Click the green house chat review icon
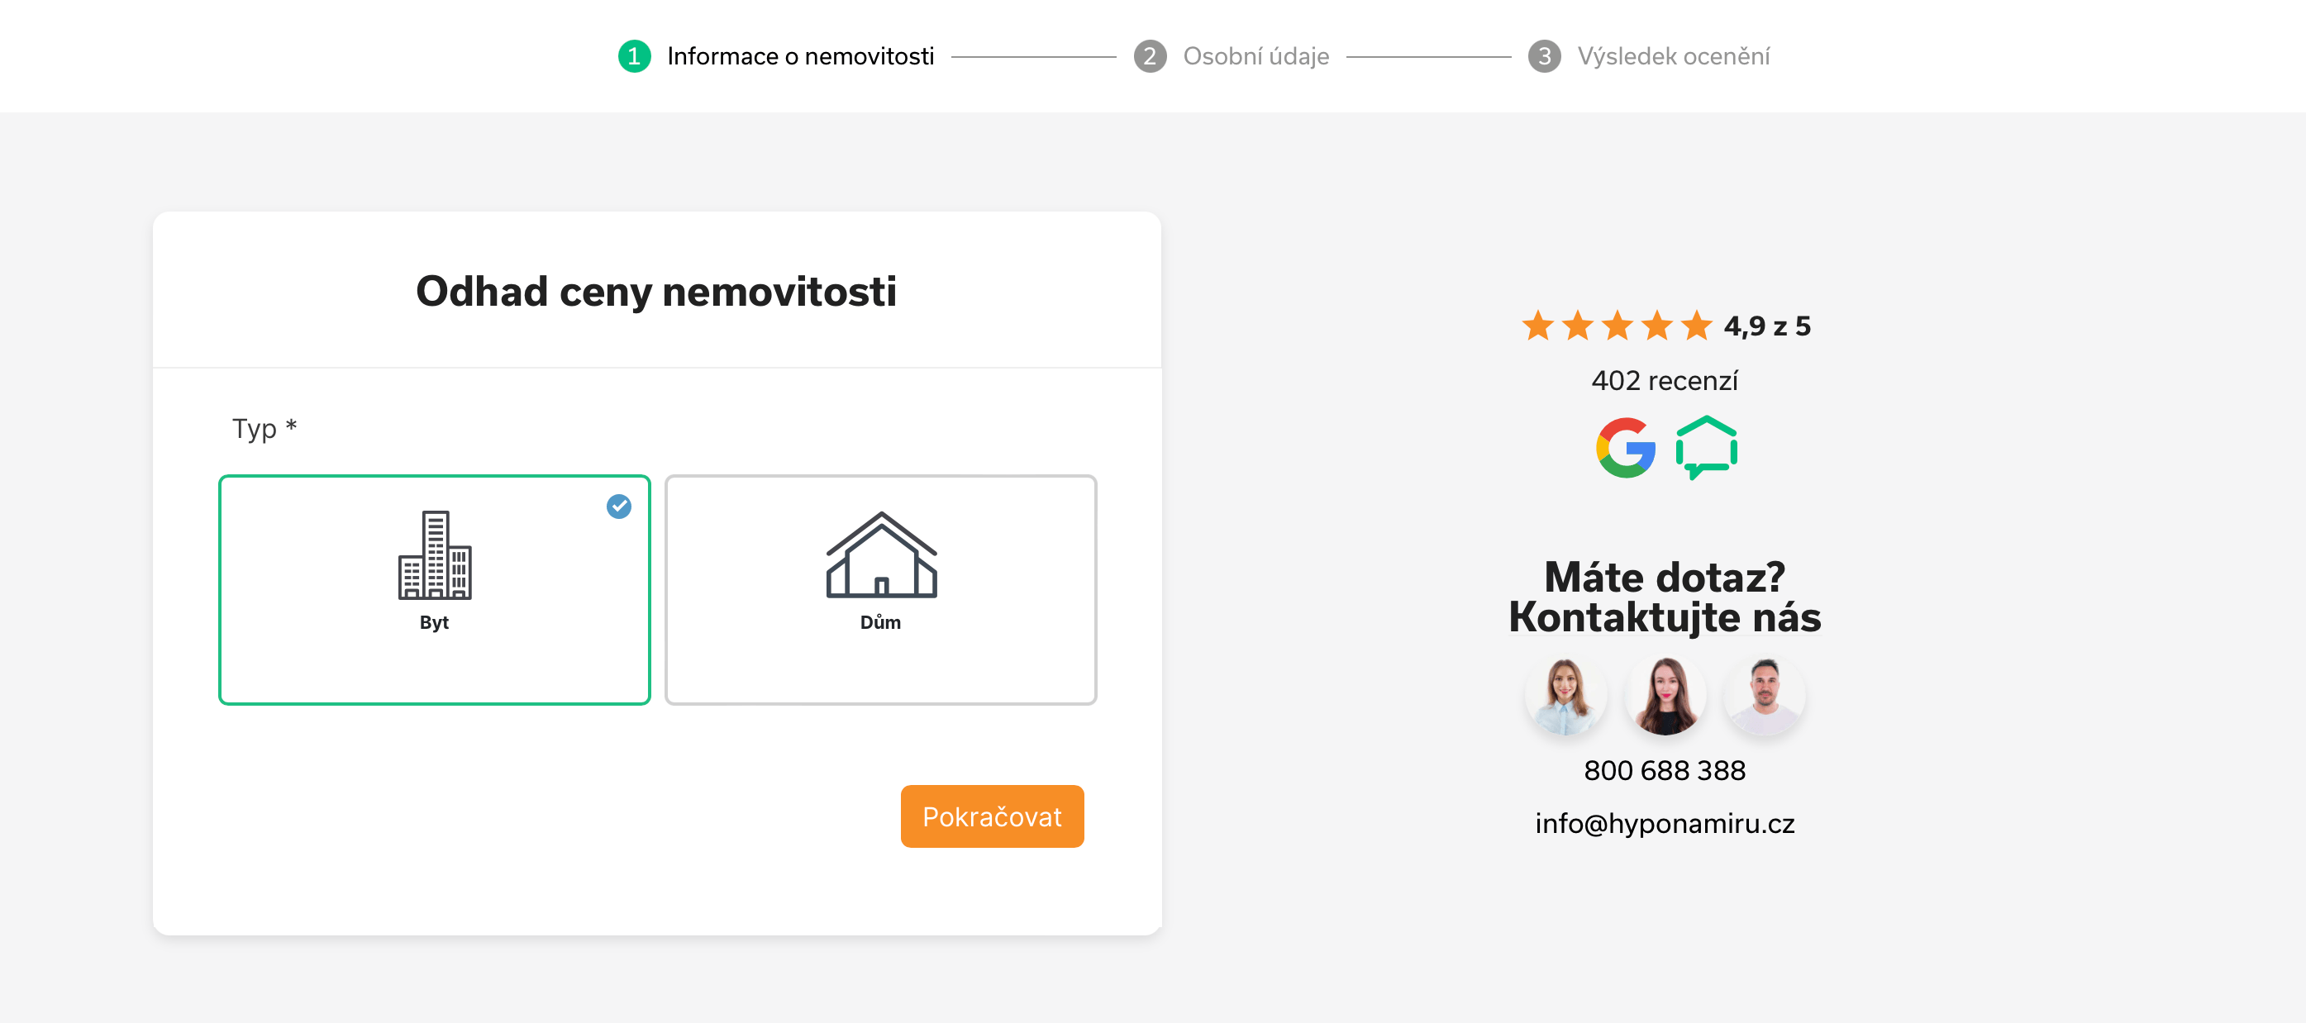This screenshot has height=1023, width=2306. pos(1706,448)
